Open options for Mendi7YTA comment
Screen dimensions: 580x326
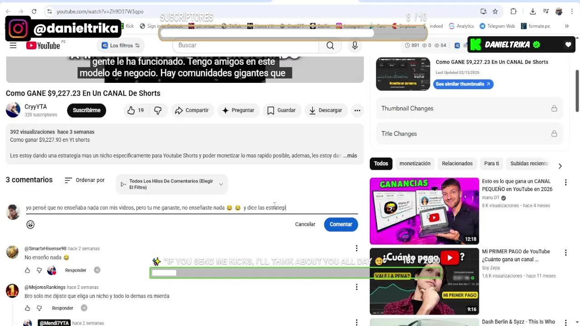(x=357, y=322)
